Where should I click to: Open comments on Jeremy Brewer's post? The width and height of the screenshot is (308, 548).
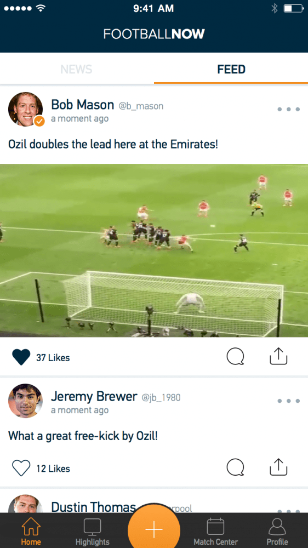(235, 467)
